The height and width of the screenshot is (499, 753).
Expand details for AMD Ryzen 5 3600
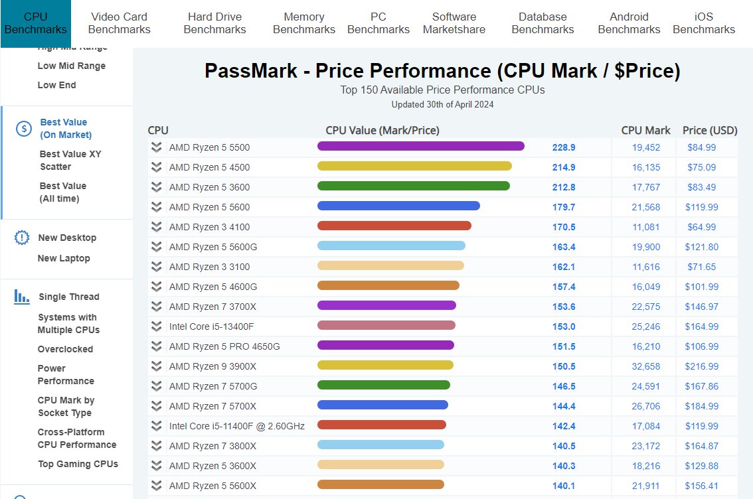pyautogui.click(x=156, y=187)
